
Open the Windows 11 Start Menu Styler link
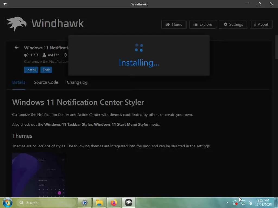point(121,124)
